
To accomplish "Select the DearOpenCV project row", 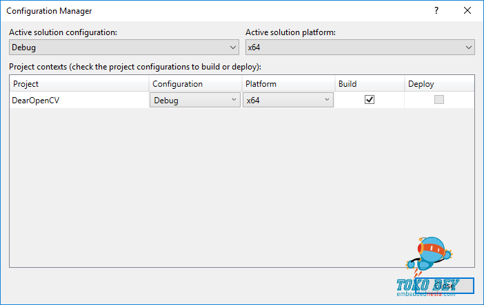I will click(x=79, y=100).
